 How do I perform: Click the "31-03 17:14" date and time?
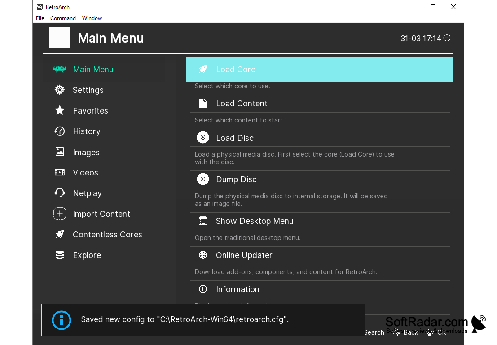coord(421,39)
